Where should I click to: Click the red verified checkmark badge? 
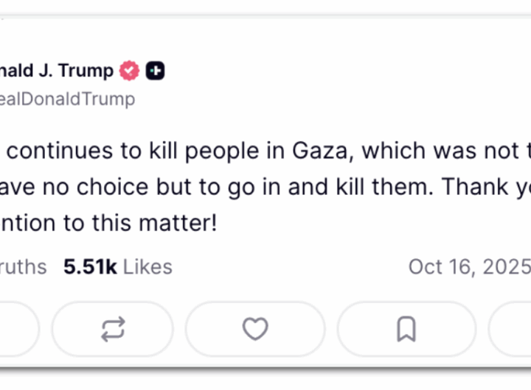point(130,71)
